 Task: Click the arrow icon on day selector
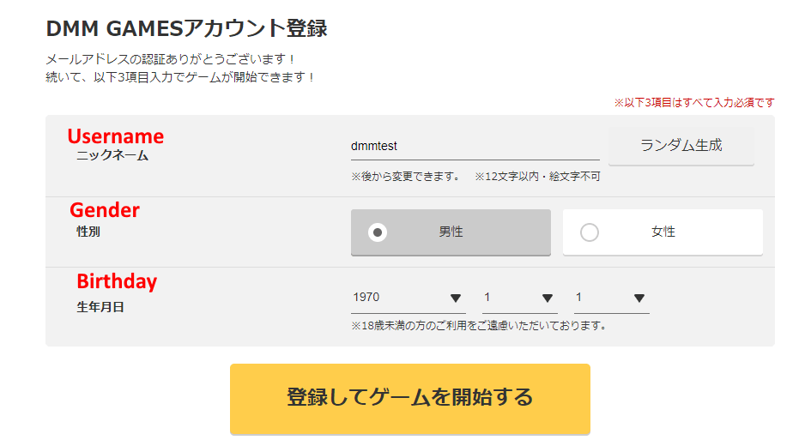pyautogui.click(x=639, y=298)
